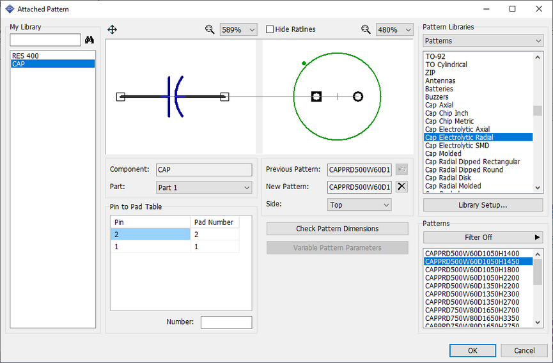Viewport: 553px width, 363px height.
Task: Click the Pad Number column header
Action: (x=215, y=222)
